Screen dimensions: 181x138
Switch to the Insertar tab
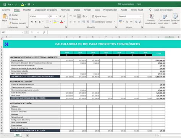[27, 10]
